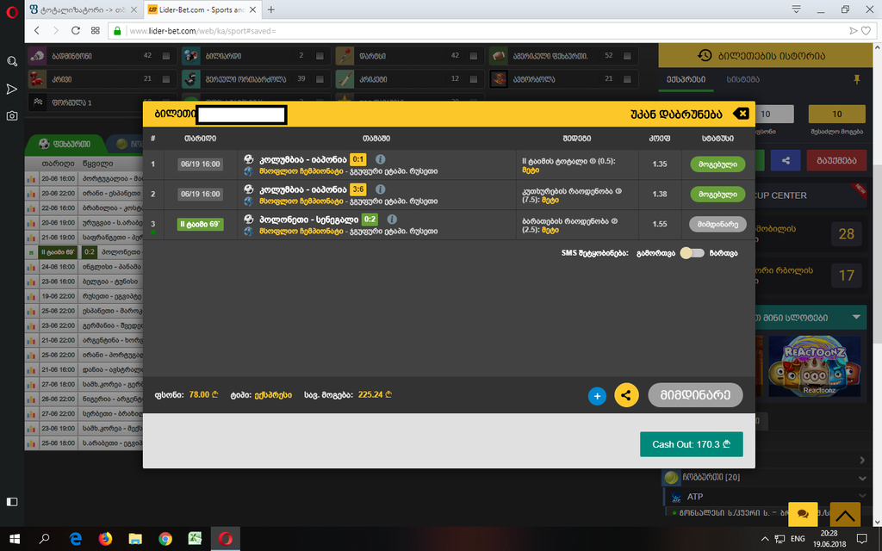Open the Reactoonz slot game thumbnail
Image resolution: width=882 pixels, height=551 pixels.
tap(815, 366)
